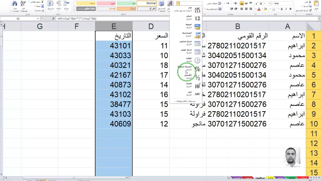Expand the formula bar arrow
The image size is (321, 181).
tap(319, 19)
